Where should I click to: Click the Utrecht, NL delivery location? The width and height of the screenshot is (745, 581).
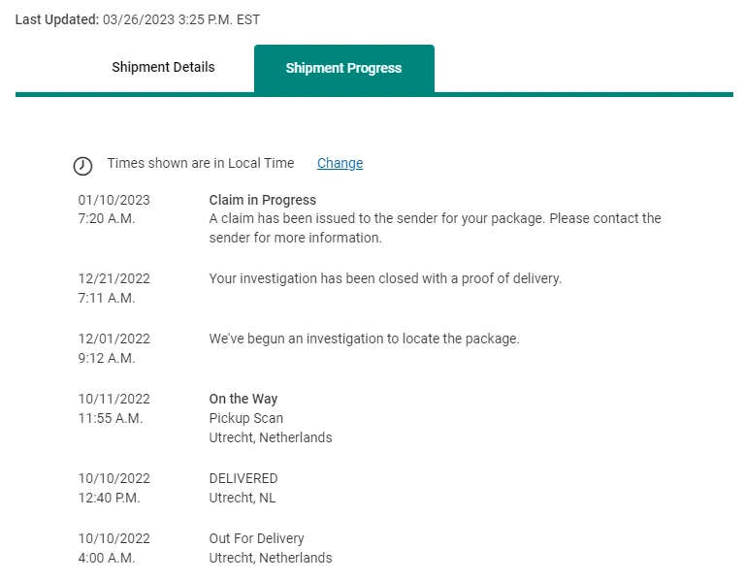pyautogui.click(x=243, y=498)
